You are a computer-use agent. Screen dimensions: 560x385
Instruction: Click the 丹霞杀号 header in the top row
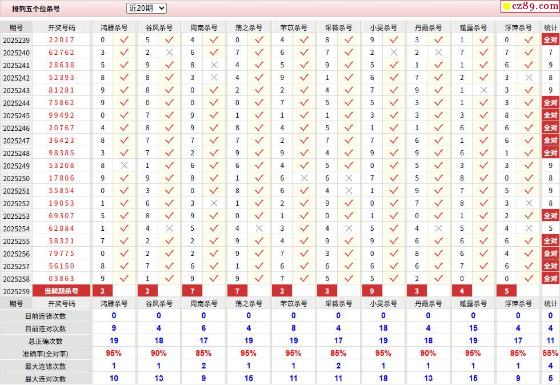point(428,27)
